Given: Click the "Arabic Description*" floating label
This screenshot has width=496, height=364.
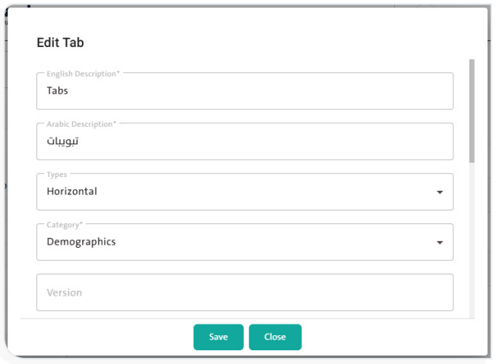Looking at the screenshot, I should [81, 123].
